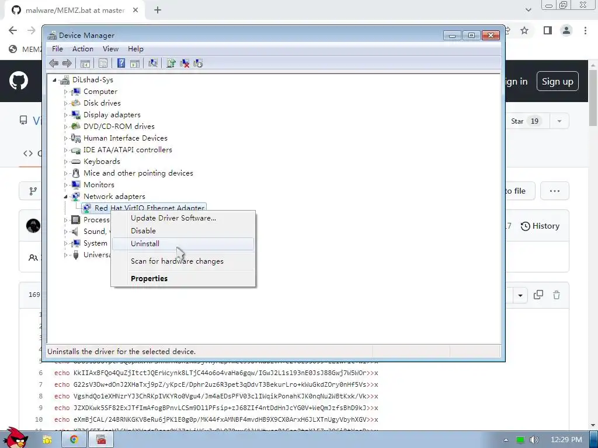Viewport: 598px width, 448px height.
Task: Collapse the Network adapters node arrow
Action: click(x=65, y=197)
